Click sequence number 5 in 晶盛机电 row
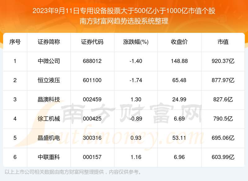 point(15,138)
